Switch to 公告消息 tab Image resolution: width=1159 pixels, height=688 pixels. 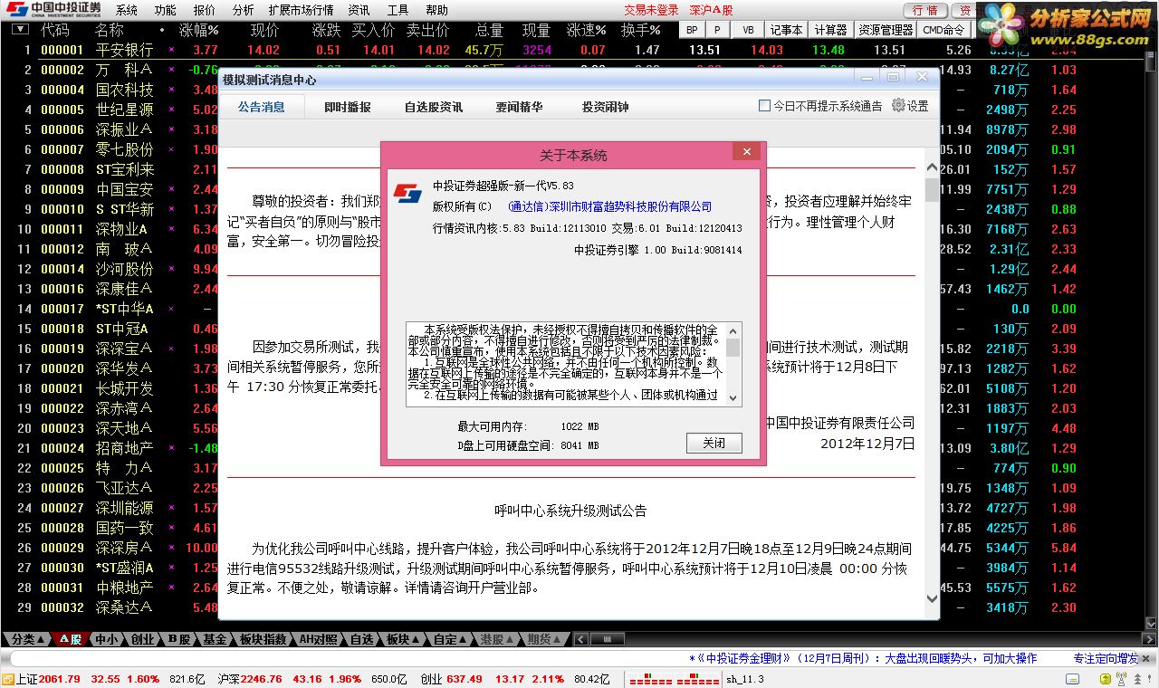(261, 107)
